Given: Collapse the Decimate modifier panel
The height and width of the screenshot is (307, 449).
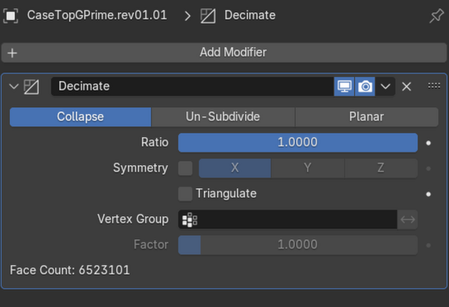Looking at the screenshot, I should (14, 86).
